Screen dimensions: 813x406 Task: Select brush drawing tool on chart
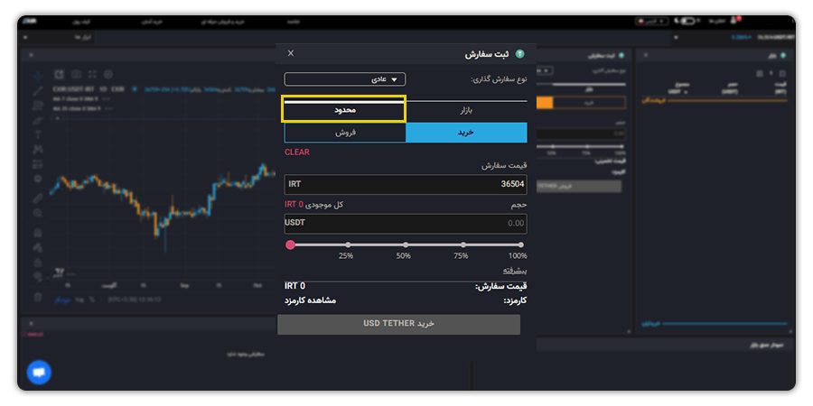37,120
